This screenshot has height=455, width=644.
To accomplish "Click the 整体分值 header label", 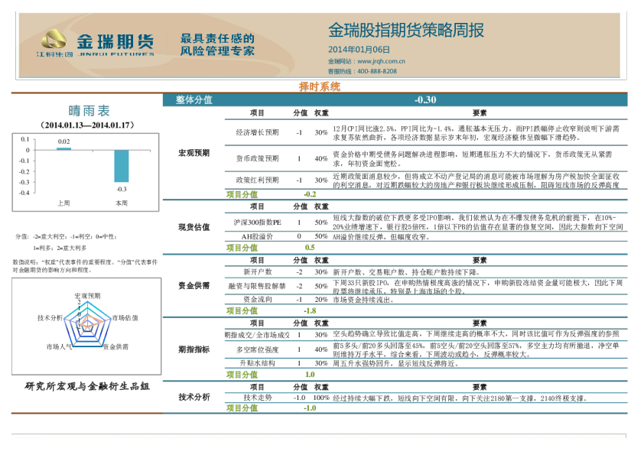I will [194, 99].
